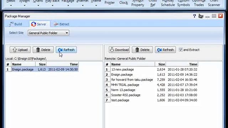The width and height of the screenshot is (228, 128).
Task: Sort the local list by Size column
Action: 41,64
